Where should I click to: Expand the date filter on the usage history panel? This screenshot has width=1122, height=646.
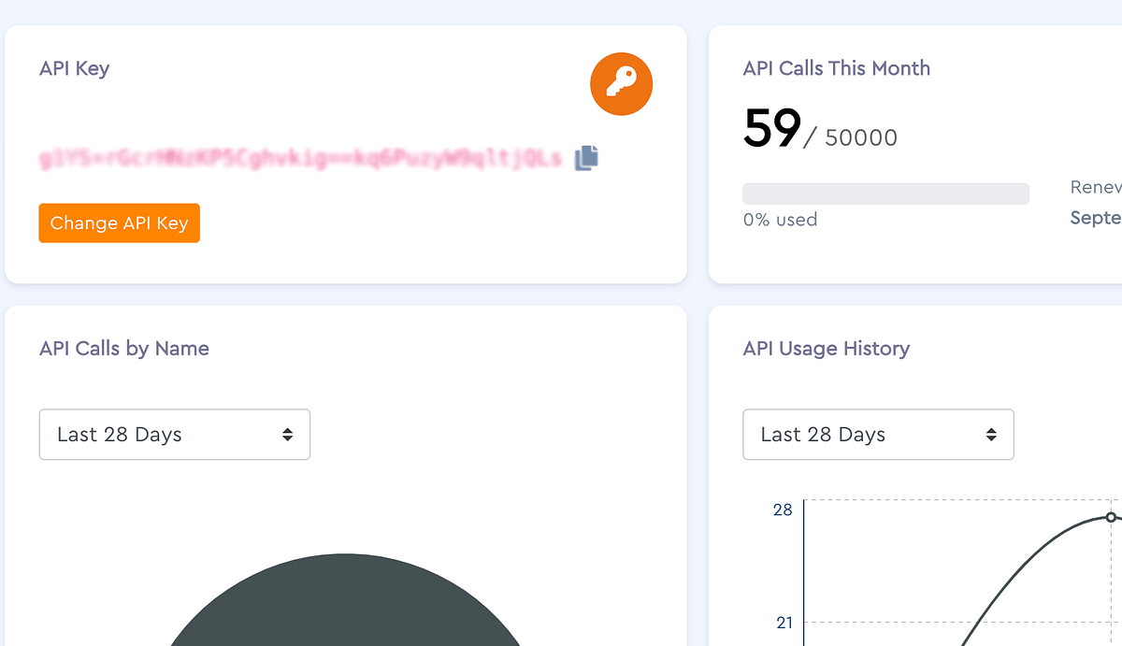tap(878, 434)
